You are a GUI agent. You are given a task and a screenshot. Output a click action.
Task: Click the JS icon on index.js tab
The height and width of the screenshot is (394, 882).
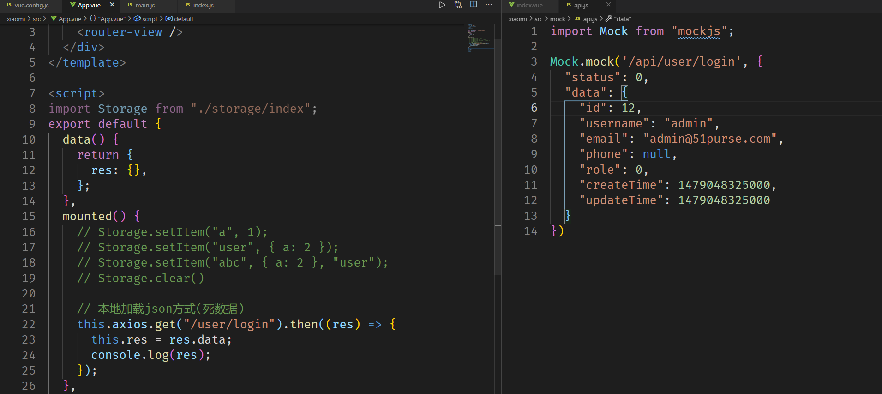(x=187, y=5)
